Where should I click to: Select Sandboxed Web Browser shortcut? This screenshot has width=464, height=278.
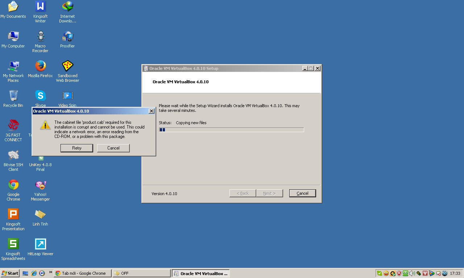pyautogui.click(x=67, y=71)
